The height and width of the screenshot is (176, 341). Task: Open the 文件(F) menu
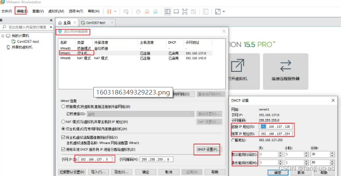(7, 11)
